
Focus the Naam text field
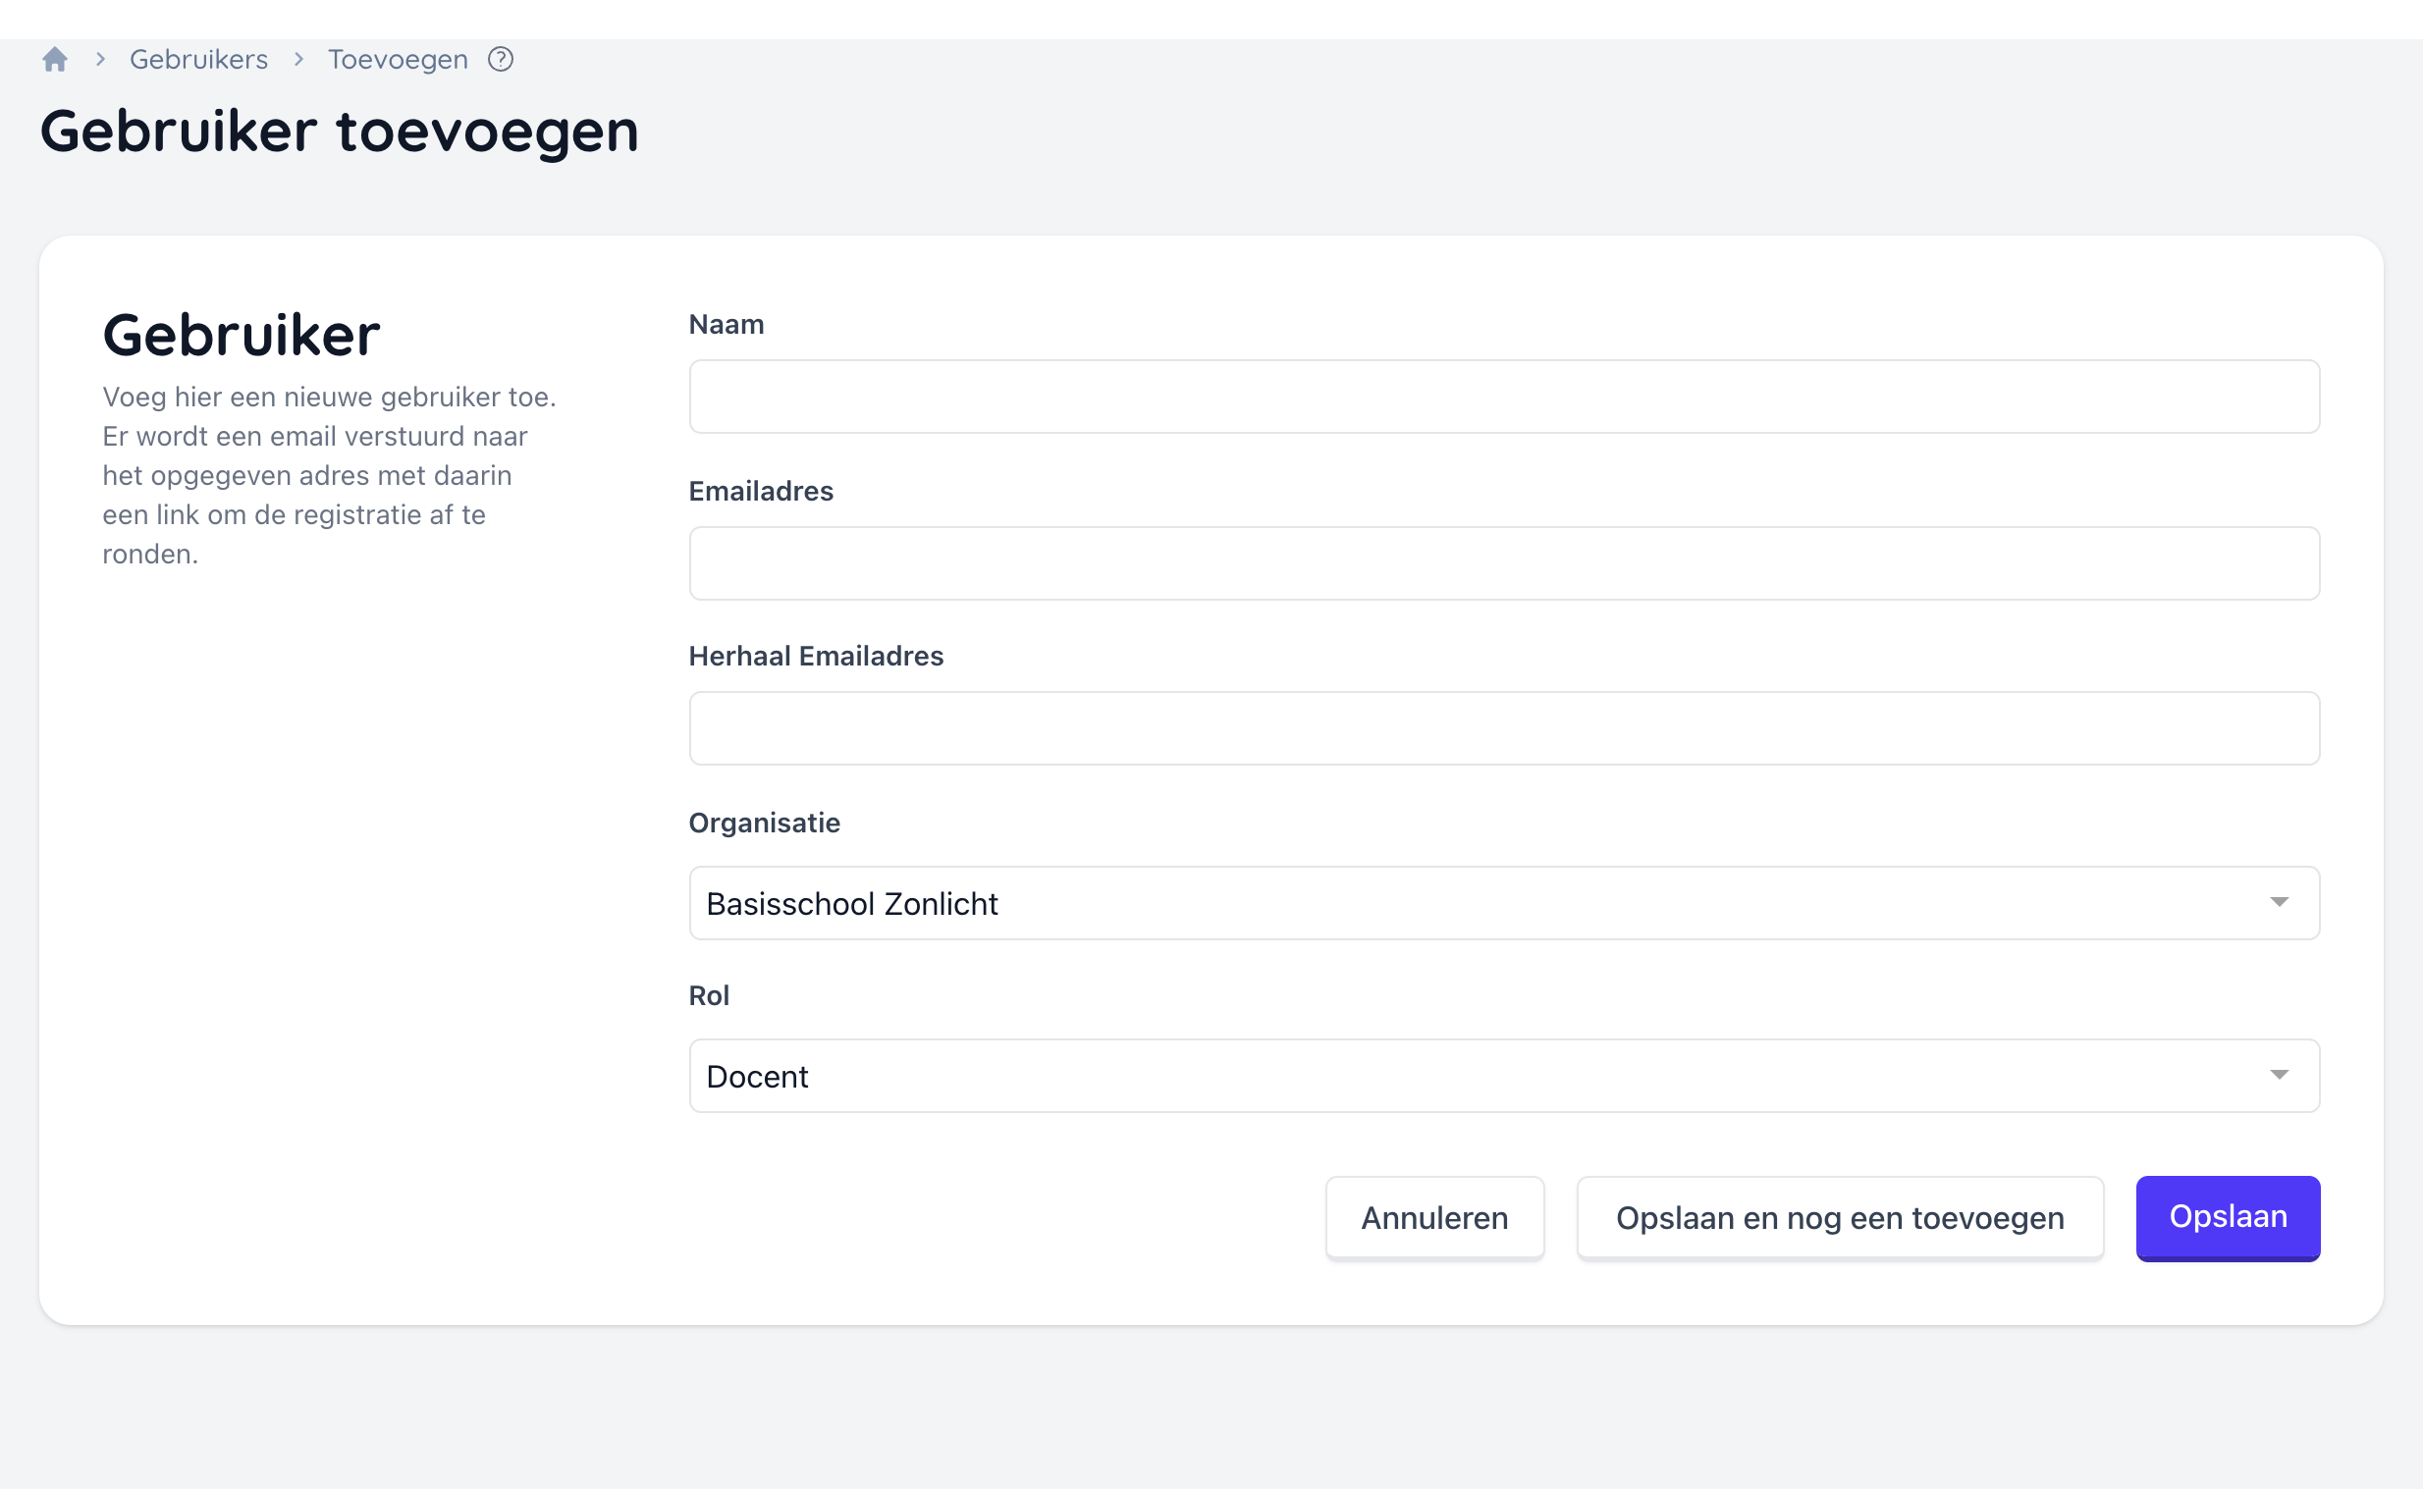1504,397
